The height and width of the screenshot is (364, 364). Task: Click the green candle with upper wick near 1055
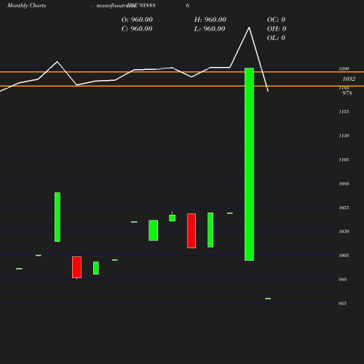click(173, 218)
